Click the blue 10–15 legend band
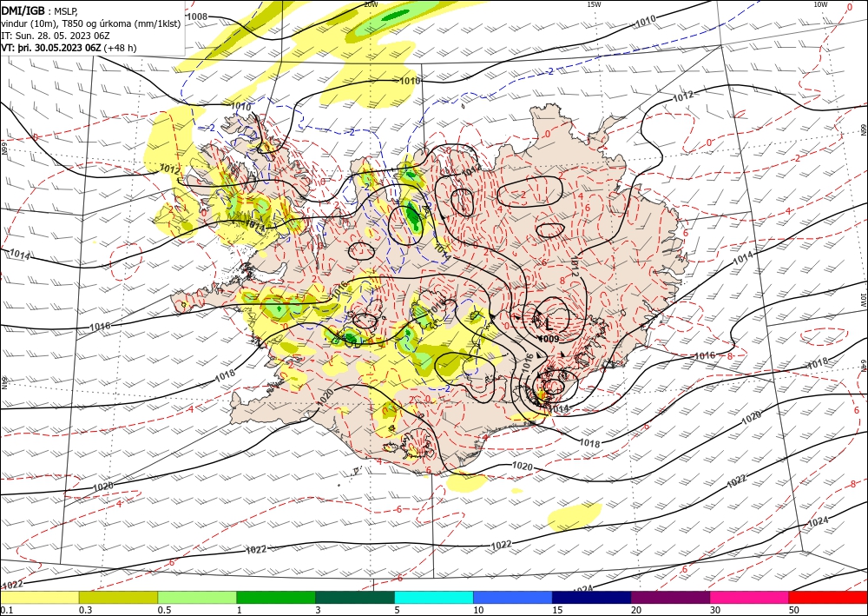Image resolution: width=868 pixels, height=616 pixels. click(513, 597)
